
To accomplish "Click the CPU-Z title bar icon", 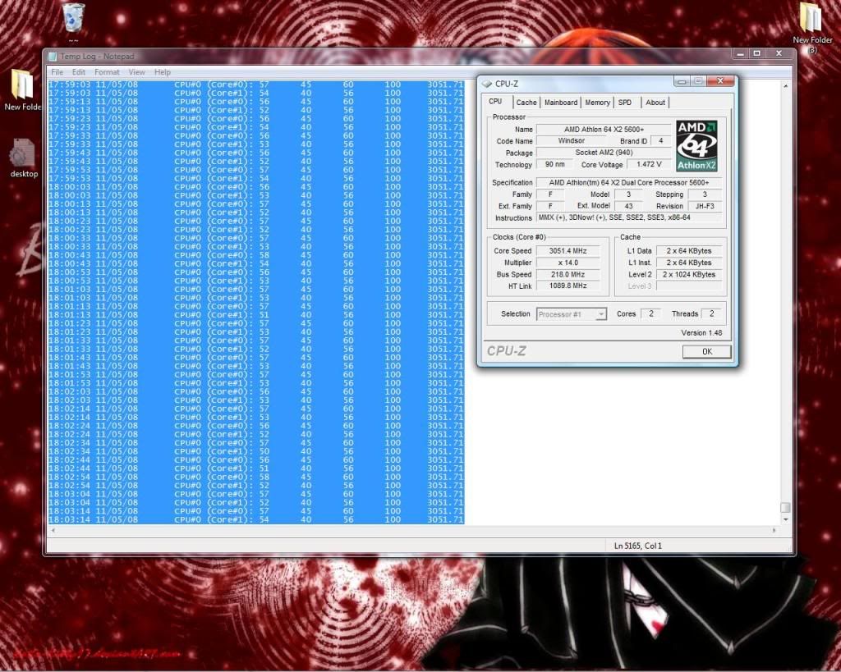I will point(487,84).
